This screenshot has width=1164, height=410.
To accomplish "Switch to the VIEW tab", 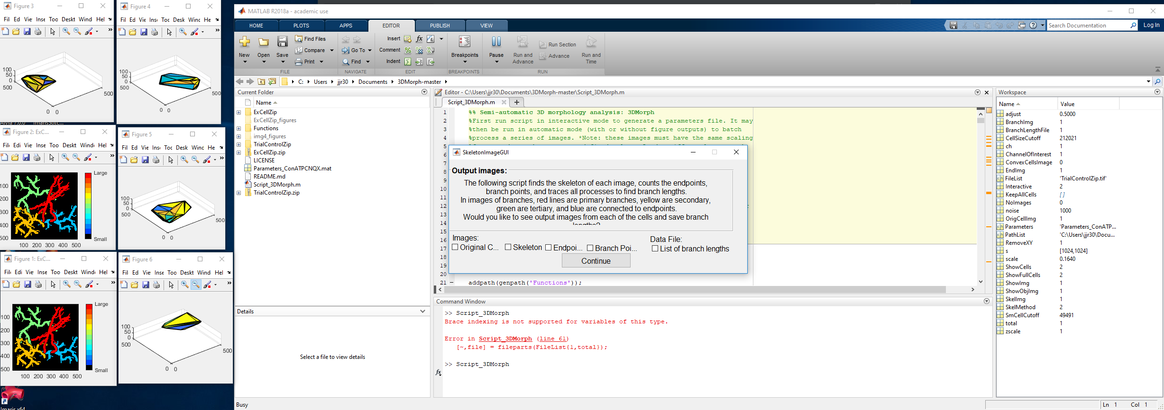I will point(486,26).
